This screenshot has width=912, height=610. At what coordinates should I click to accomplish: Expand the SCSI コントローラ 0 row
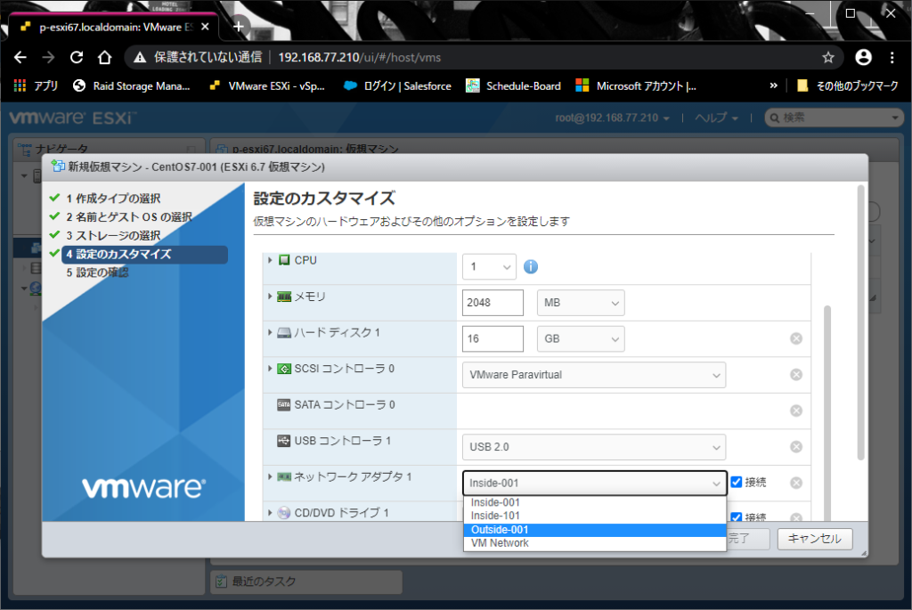[x=270, y=369]
